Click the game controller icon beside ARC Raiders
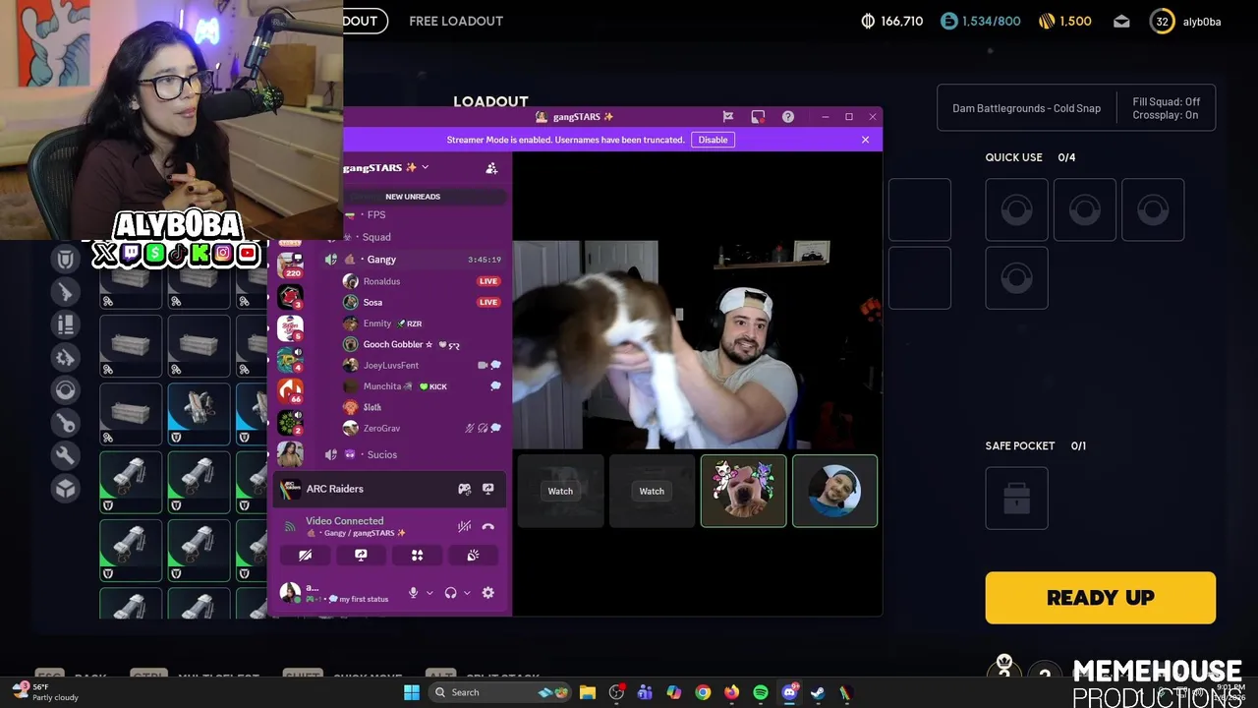The image size is (1258, 708). click(x=464, y=489)
